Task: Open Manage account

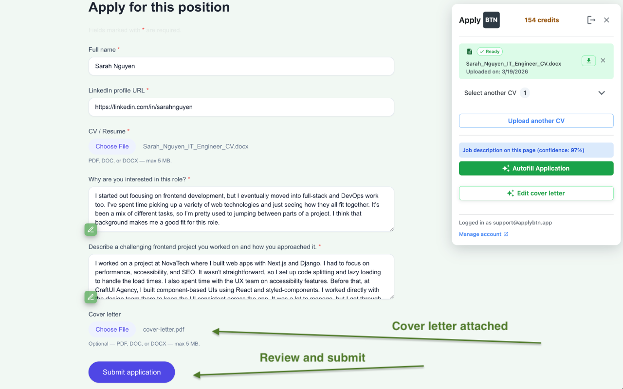Action: (480, 234)
